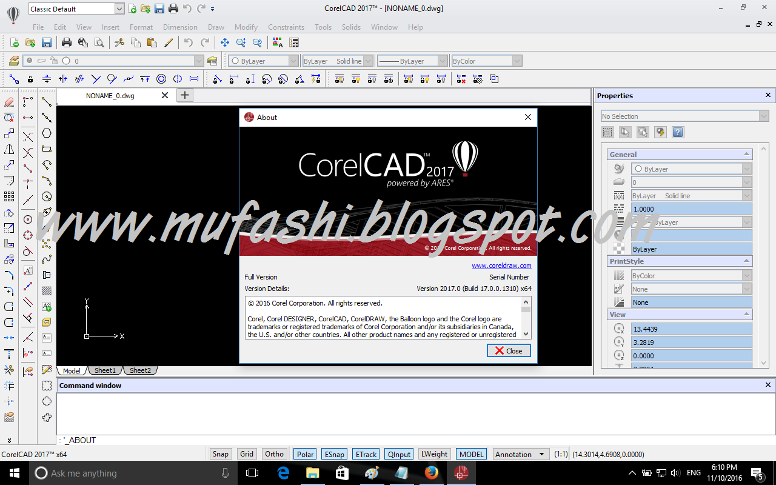Viewport: 776px width, 485px height.
Task: Select the Hatch fill tool icon
Action: (47, 291)
